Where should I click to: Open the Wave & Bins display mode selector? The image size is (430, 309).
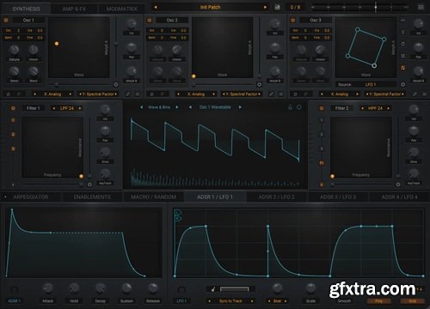pyautogui.click(x=159, y=107)
